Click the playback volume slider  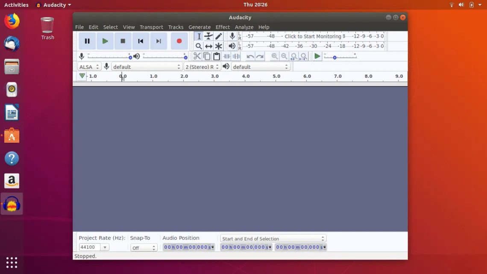coord(164,56)
